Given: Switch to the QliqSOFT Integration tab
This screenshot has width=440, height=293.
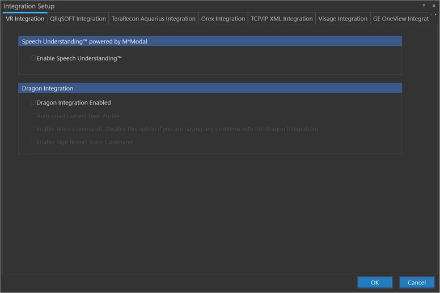Looking at the screenshot, I should (78, 19).
